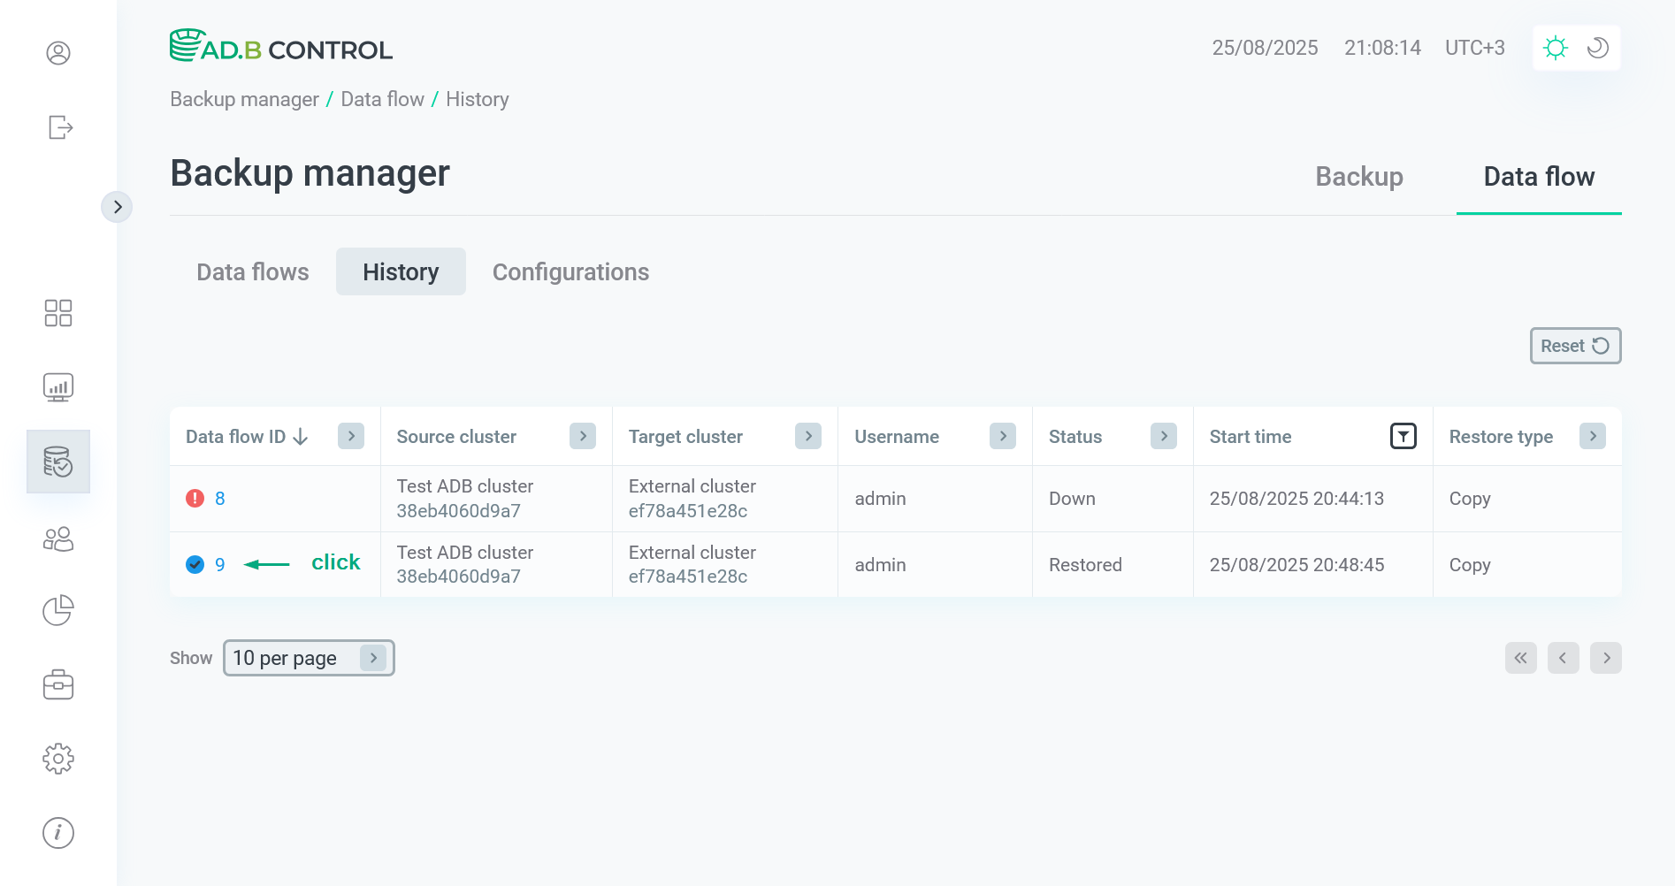Image resolution: width=1675 pixels, height=886 pixels.
Task: Switch to dark theme mode
Action: 1596,48
